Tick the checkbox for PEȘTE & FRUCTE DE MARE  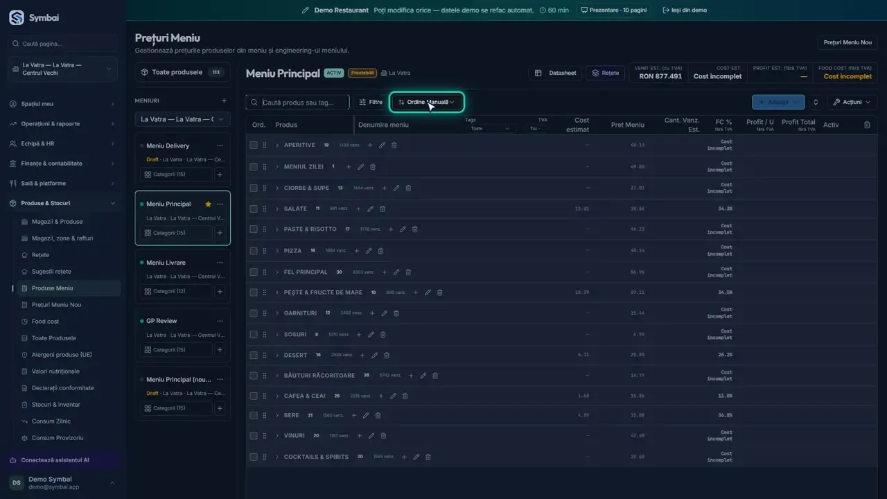[x=254, y=292]
